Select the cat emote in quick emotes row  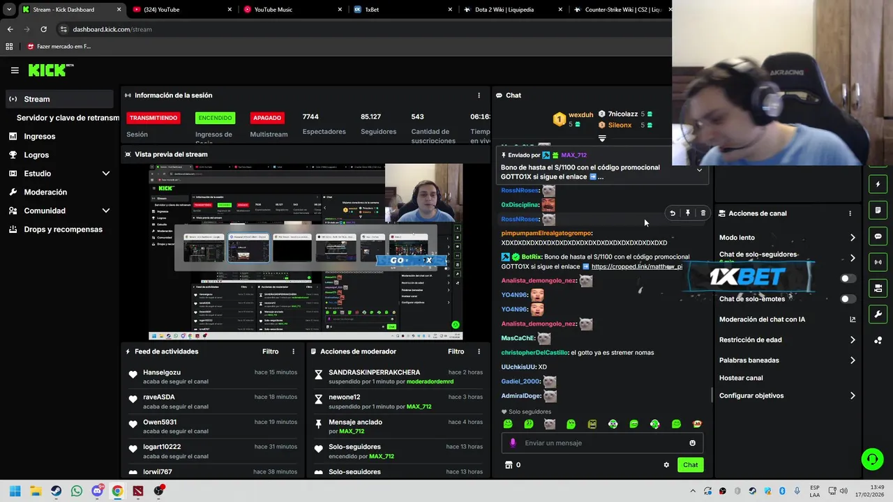(550, 424)
